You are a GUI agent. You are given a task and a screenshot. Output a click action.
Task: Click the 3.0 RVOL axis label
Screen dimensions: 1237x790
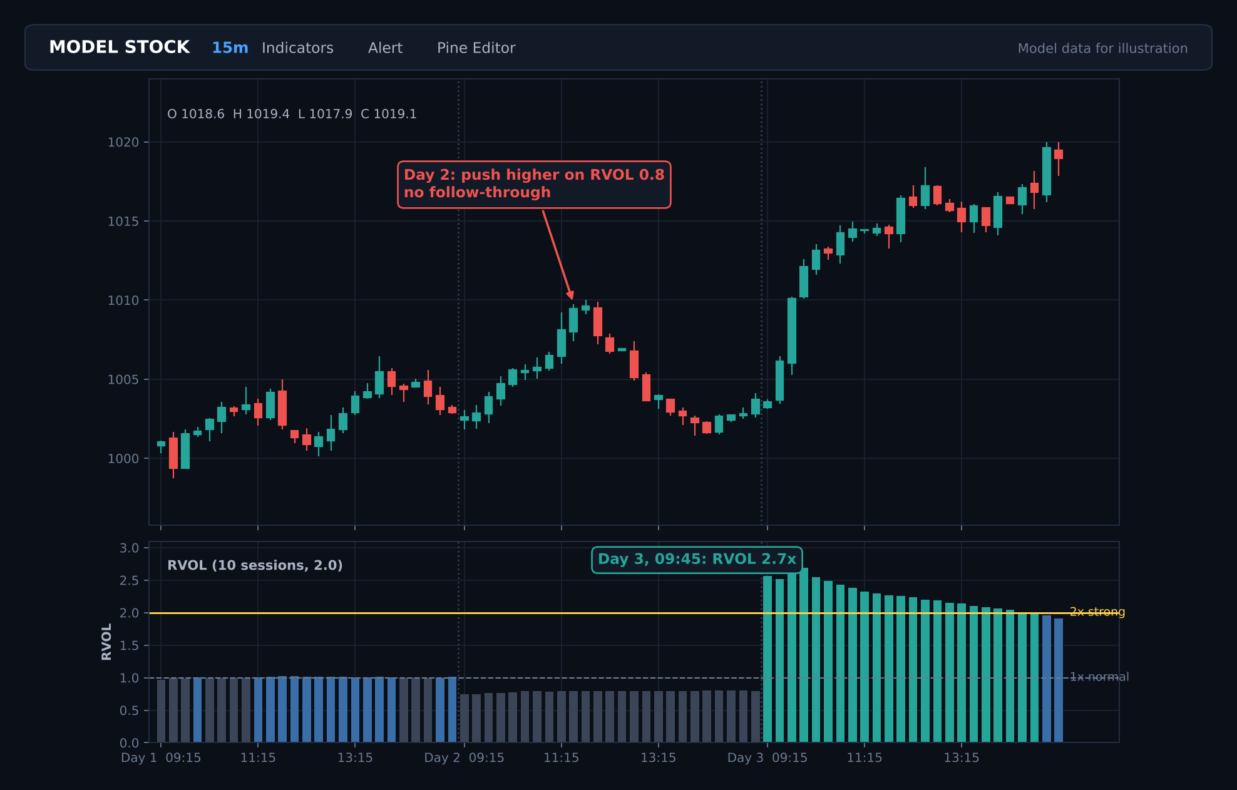point(130,548)
